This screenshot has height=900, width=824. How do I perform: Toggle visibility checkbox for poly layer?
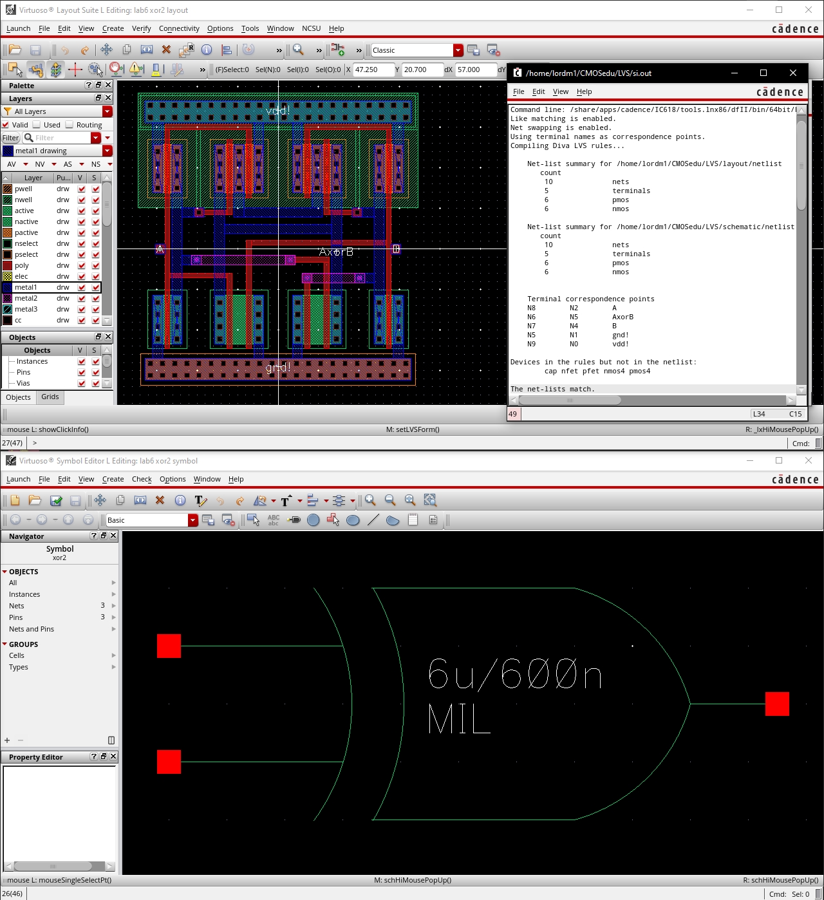[82, 265]
